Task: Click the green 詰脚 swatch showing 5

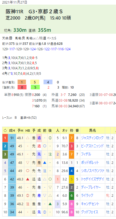Action: click(35, 87)
